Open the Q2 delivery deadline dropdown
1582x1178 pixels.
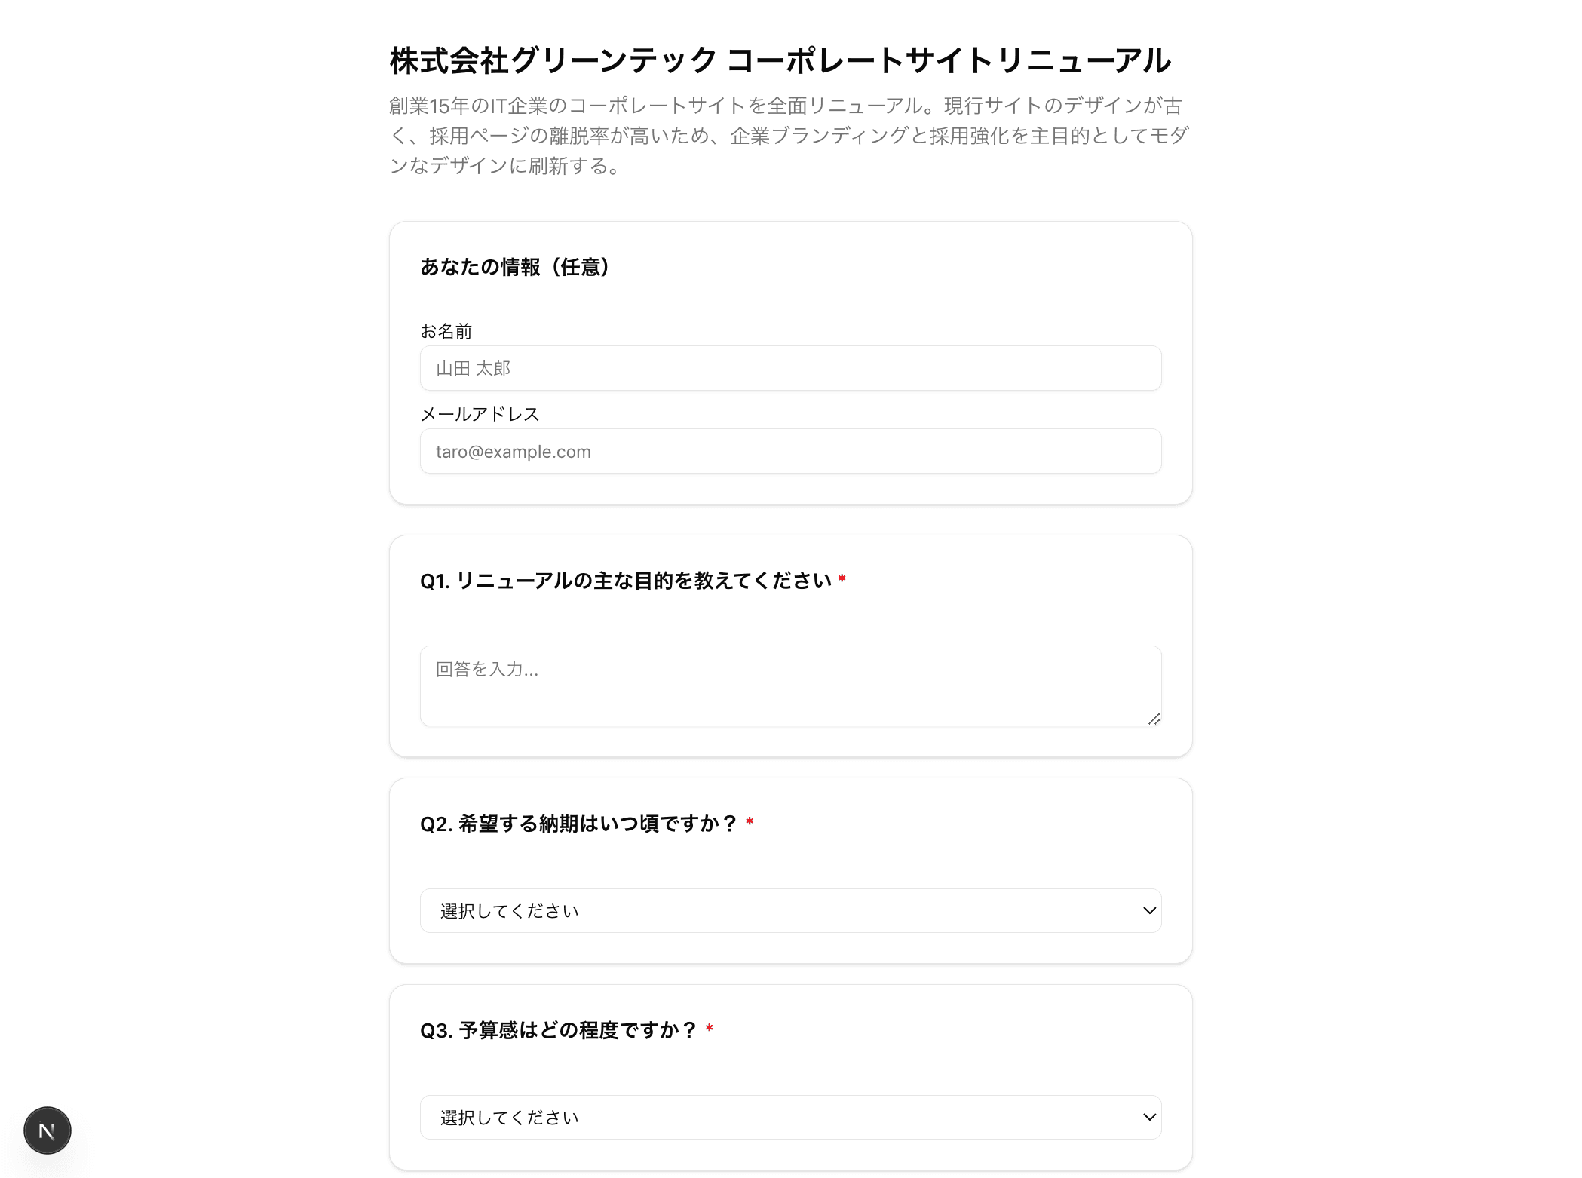[x=790, y=910]
